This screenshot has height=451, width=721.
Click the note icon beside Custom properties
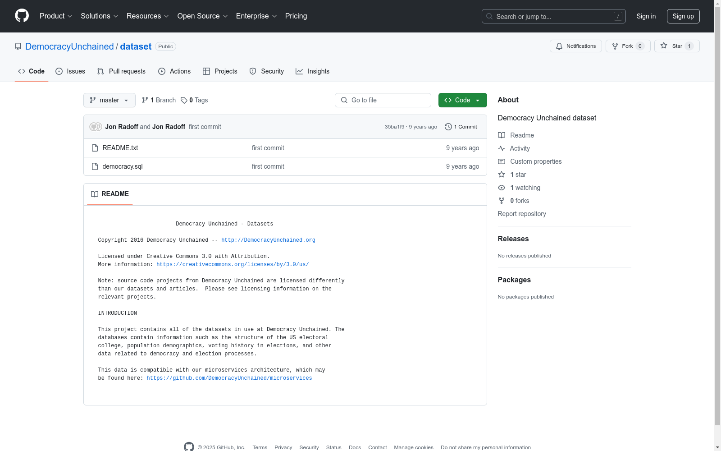pos(502,161)
